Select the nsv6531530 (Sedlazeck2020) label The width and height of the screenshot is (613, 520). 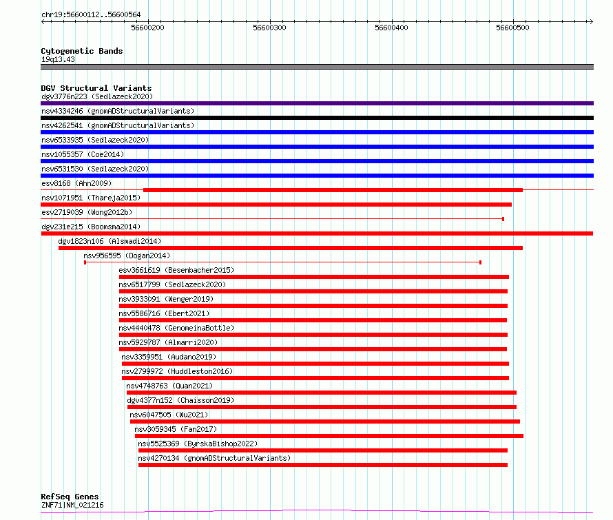tap(95, 169)
